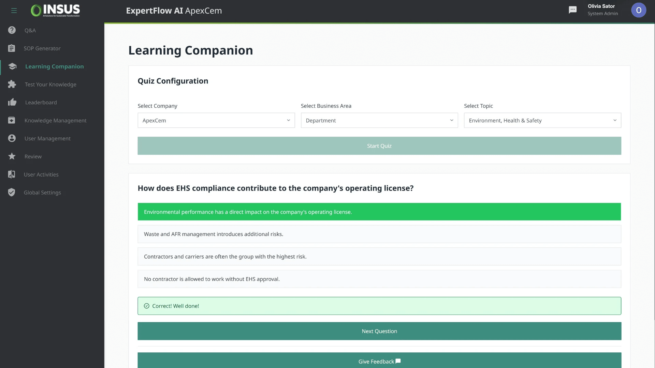Image resolution: width=655 pixels, height=368 pixels.
Task: Open User Activities page
Action: coord(41,175)
